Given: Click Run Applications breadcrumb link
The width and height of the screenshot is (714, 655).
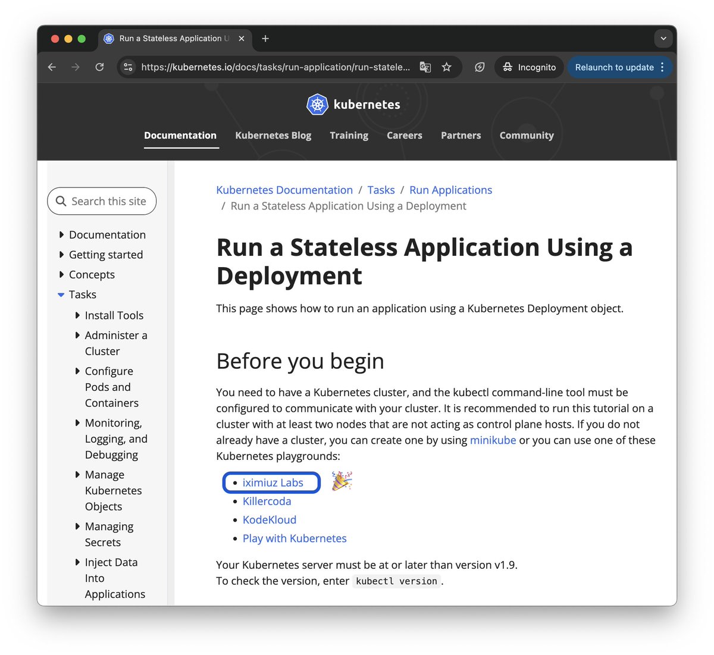Looking at the screenshot, I should pos(451,190).
